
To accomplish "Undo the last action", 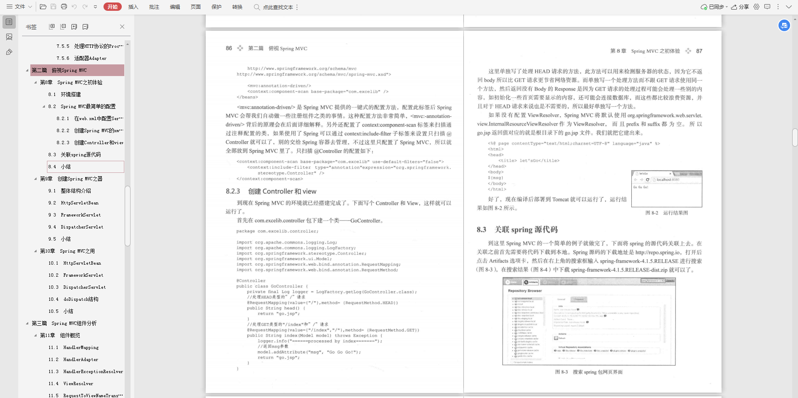I will point(74,7).
